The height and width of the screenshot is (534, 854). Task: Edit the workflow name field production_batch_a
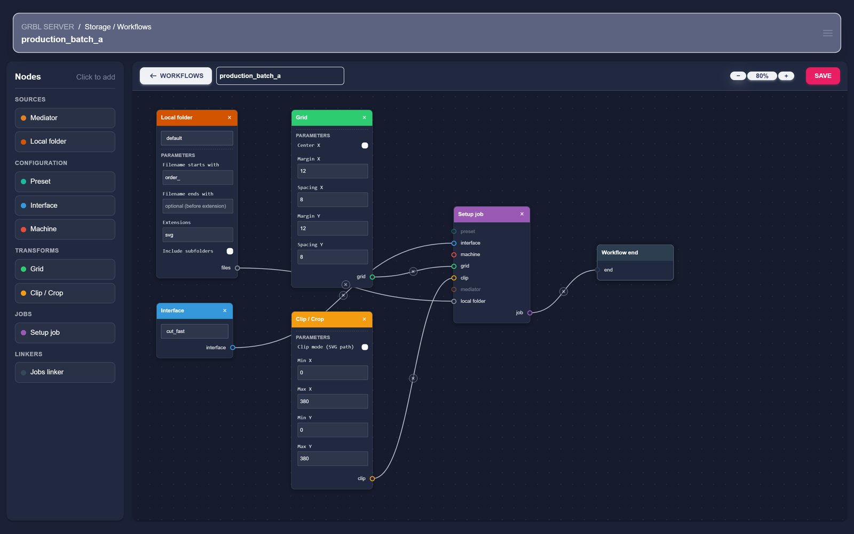click(x=280, y=76)
